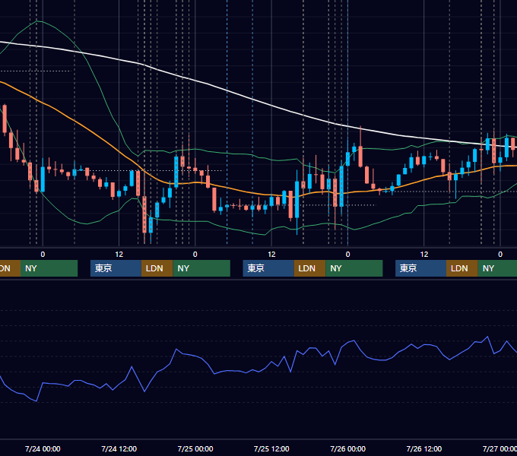Click the 7/24 00:00 date label
Viewport: 517px width, 456px height.
(43, 448)
